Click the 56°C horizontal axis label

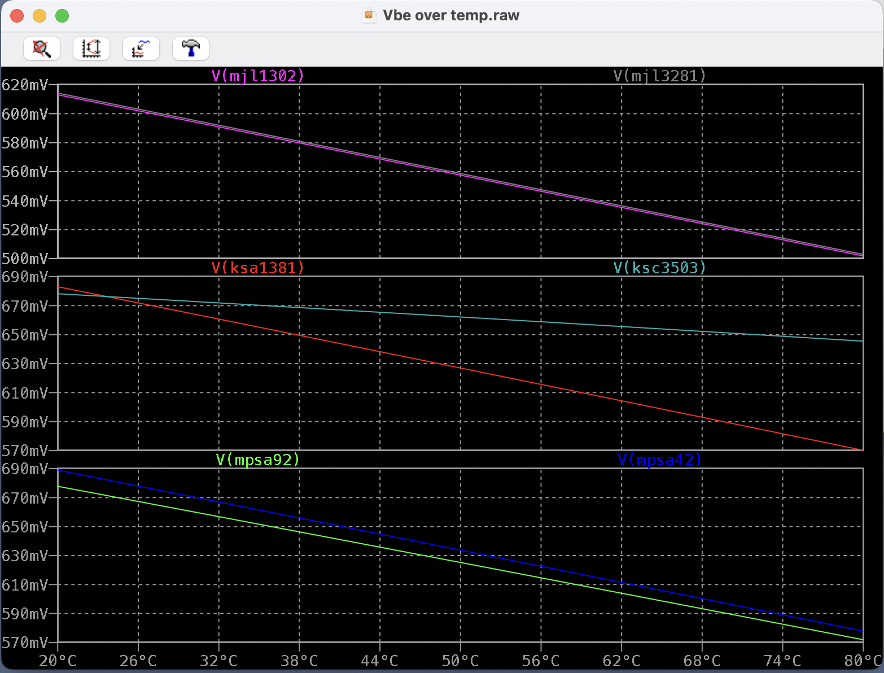tap(541, 661)
